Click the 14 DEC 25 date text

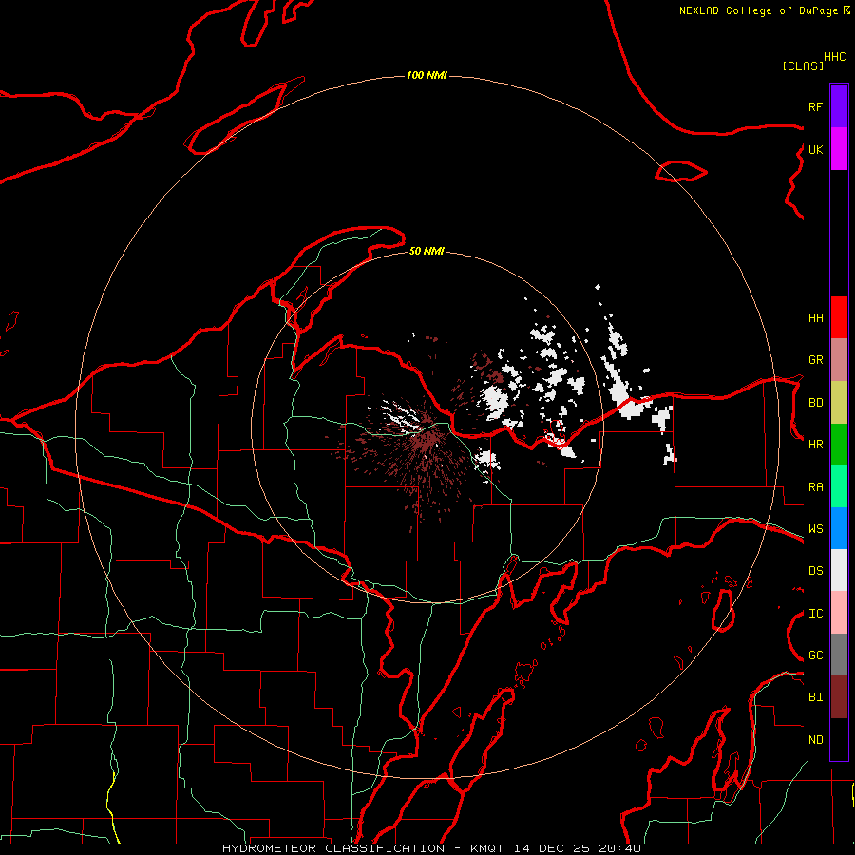(x=552, y=848)
